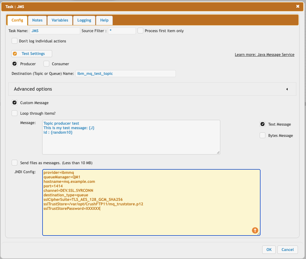Click the 'provider=ibmmq' line

coord(59,173)
